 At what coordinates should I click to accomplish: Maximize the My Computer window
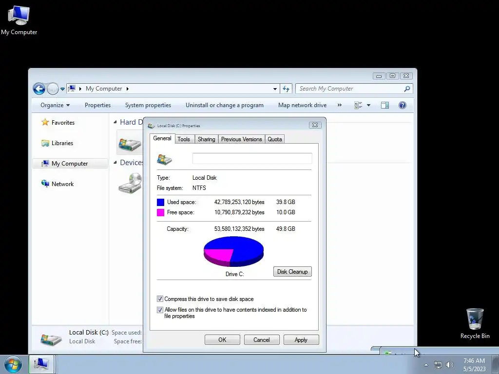(392, 75)
